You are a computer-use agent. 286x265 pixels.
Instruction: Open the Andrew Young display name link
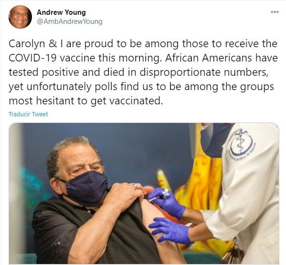tap(61, 12)
